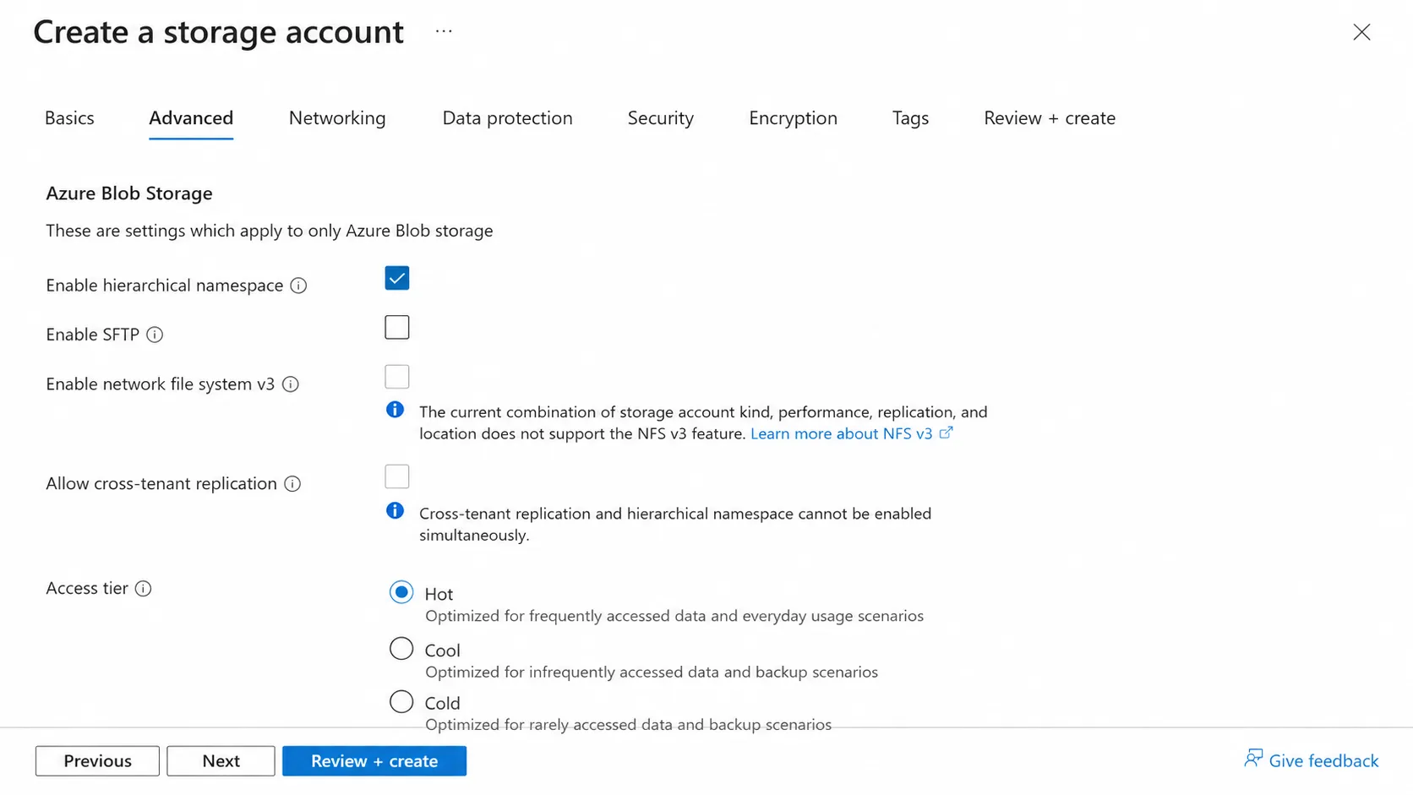This screenshot has height=795, width=1413.
Task: Show info tooltip for Access tier
Action: [x=144, y=589]
